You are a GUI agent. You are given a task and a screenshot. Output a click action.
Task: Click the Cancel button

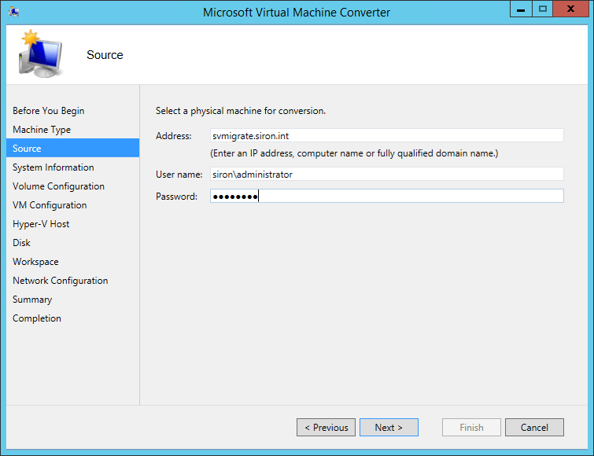point(534,427)
